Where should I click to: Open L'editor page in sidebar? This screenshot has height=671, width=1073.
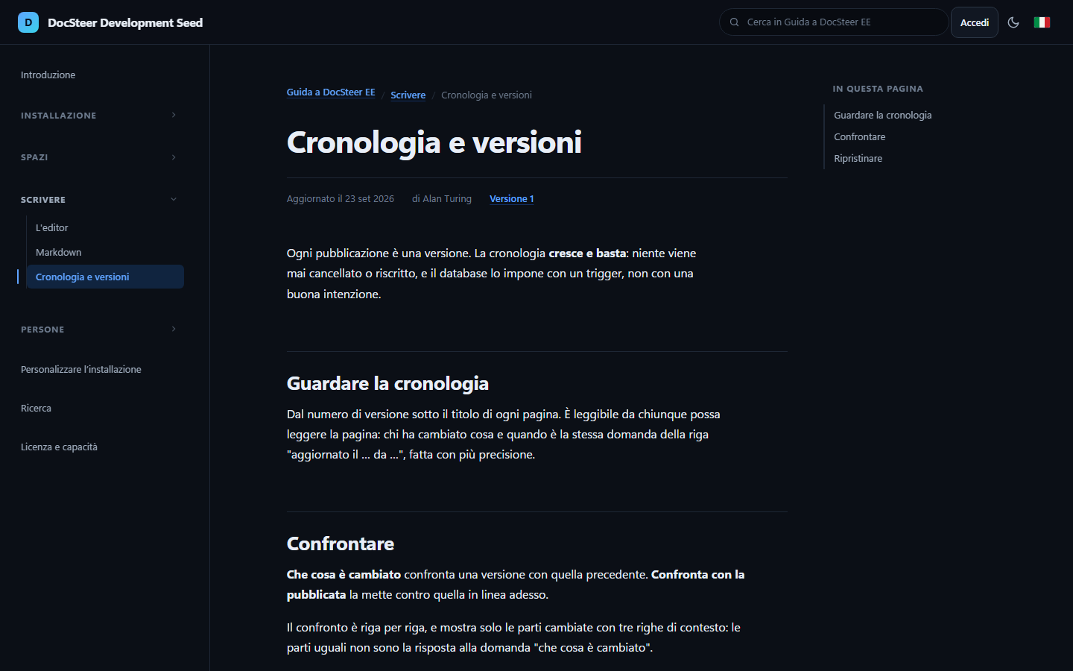(51, 228)
